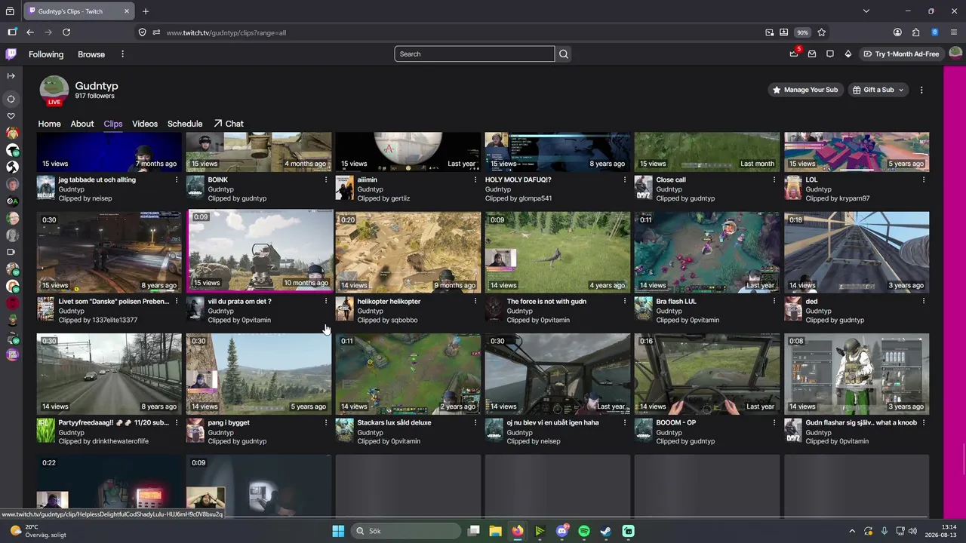Play 'oj nu blev vi en ubåt' thumbnail

click(558, 373)
